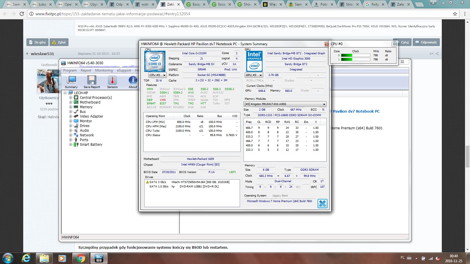Close the 'Opel' browser tab

click(76, 4)
